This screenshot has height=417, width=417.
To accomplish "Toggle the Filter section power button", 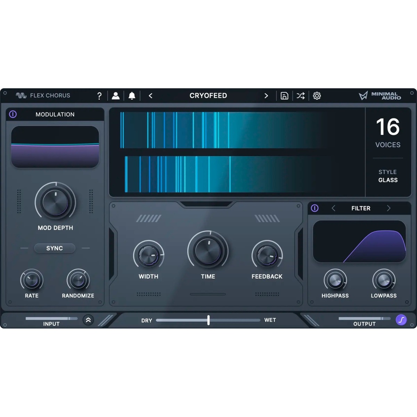I will click(314, 208).
